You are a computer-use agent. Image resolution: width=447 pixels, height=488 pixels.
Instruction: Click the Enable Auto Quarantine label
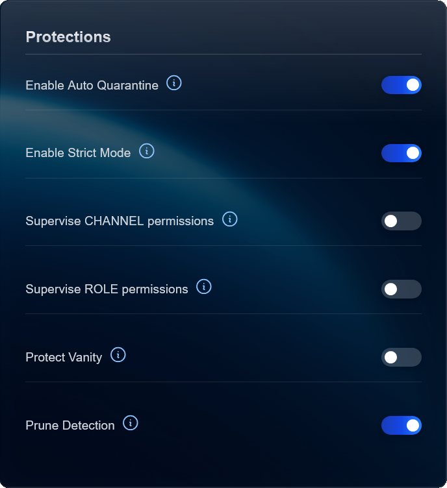pyautogui.click(x=92, y=86)
